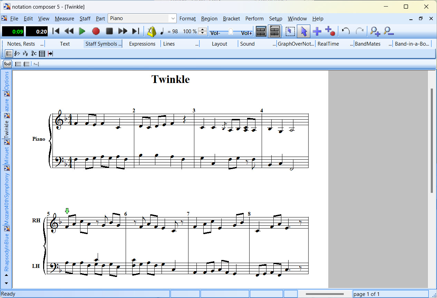Expand the Notes, Rests palette options

[42, 44]
